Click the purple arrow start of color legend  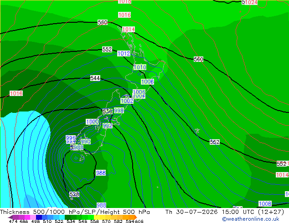(10, 217)
